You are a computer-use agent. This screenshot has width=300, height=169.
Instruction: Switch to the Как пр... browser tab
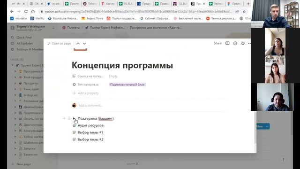click(x=108, y=4)
